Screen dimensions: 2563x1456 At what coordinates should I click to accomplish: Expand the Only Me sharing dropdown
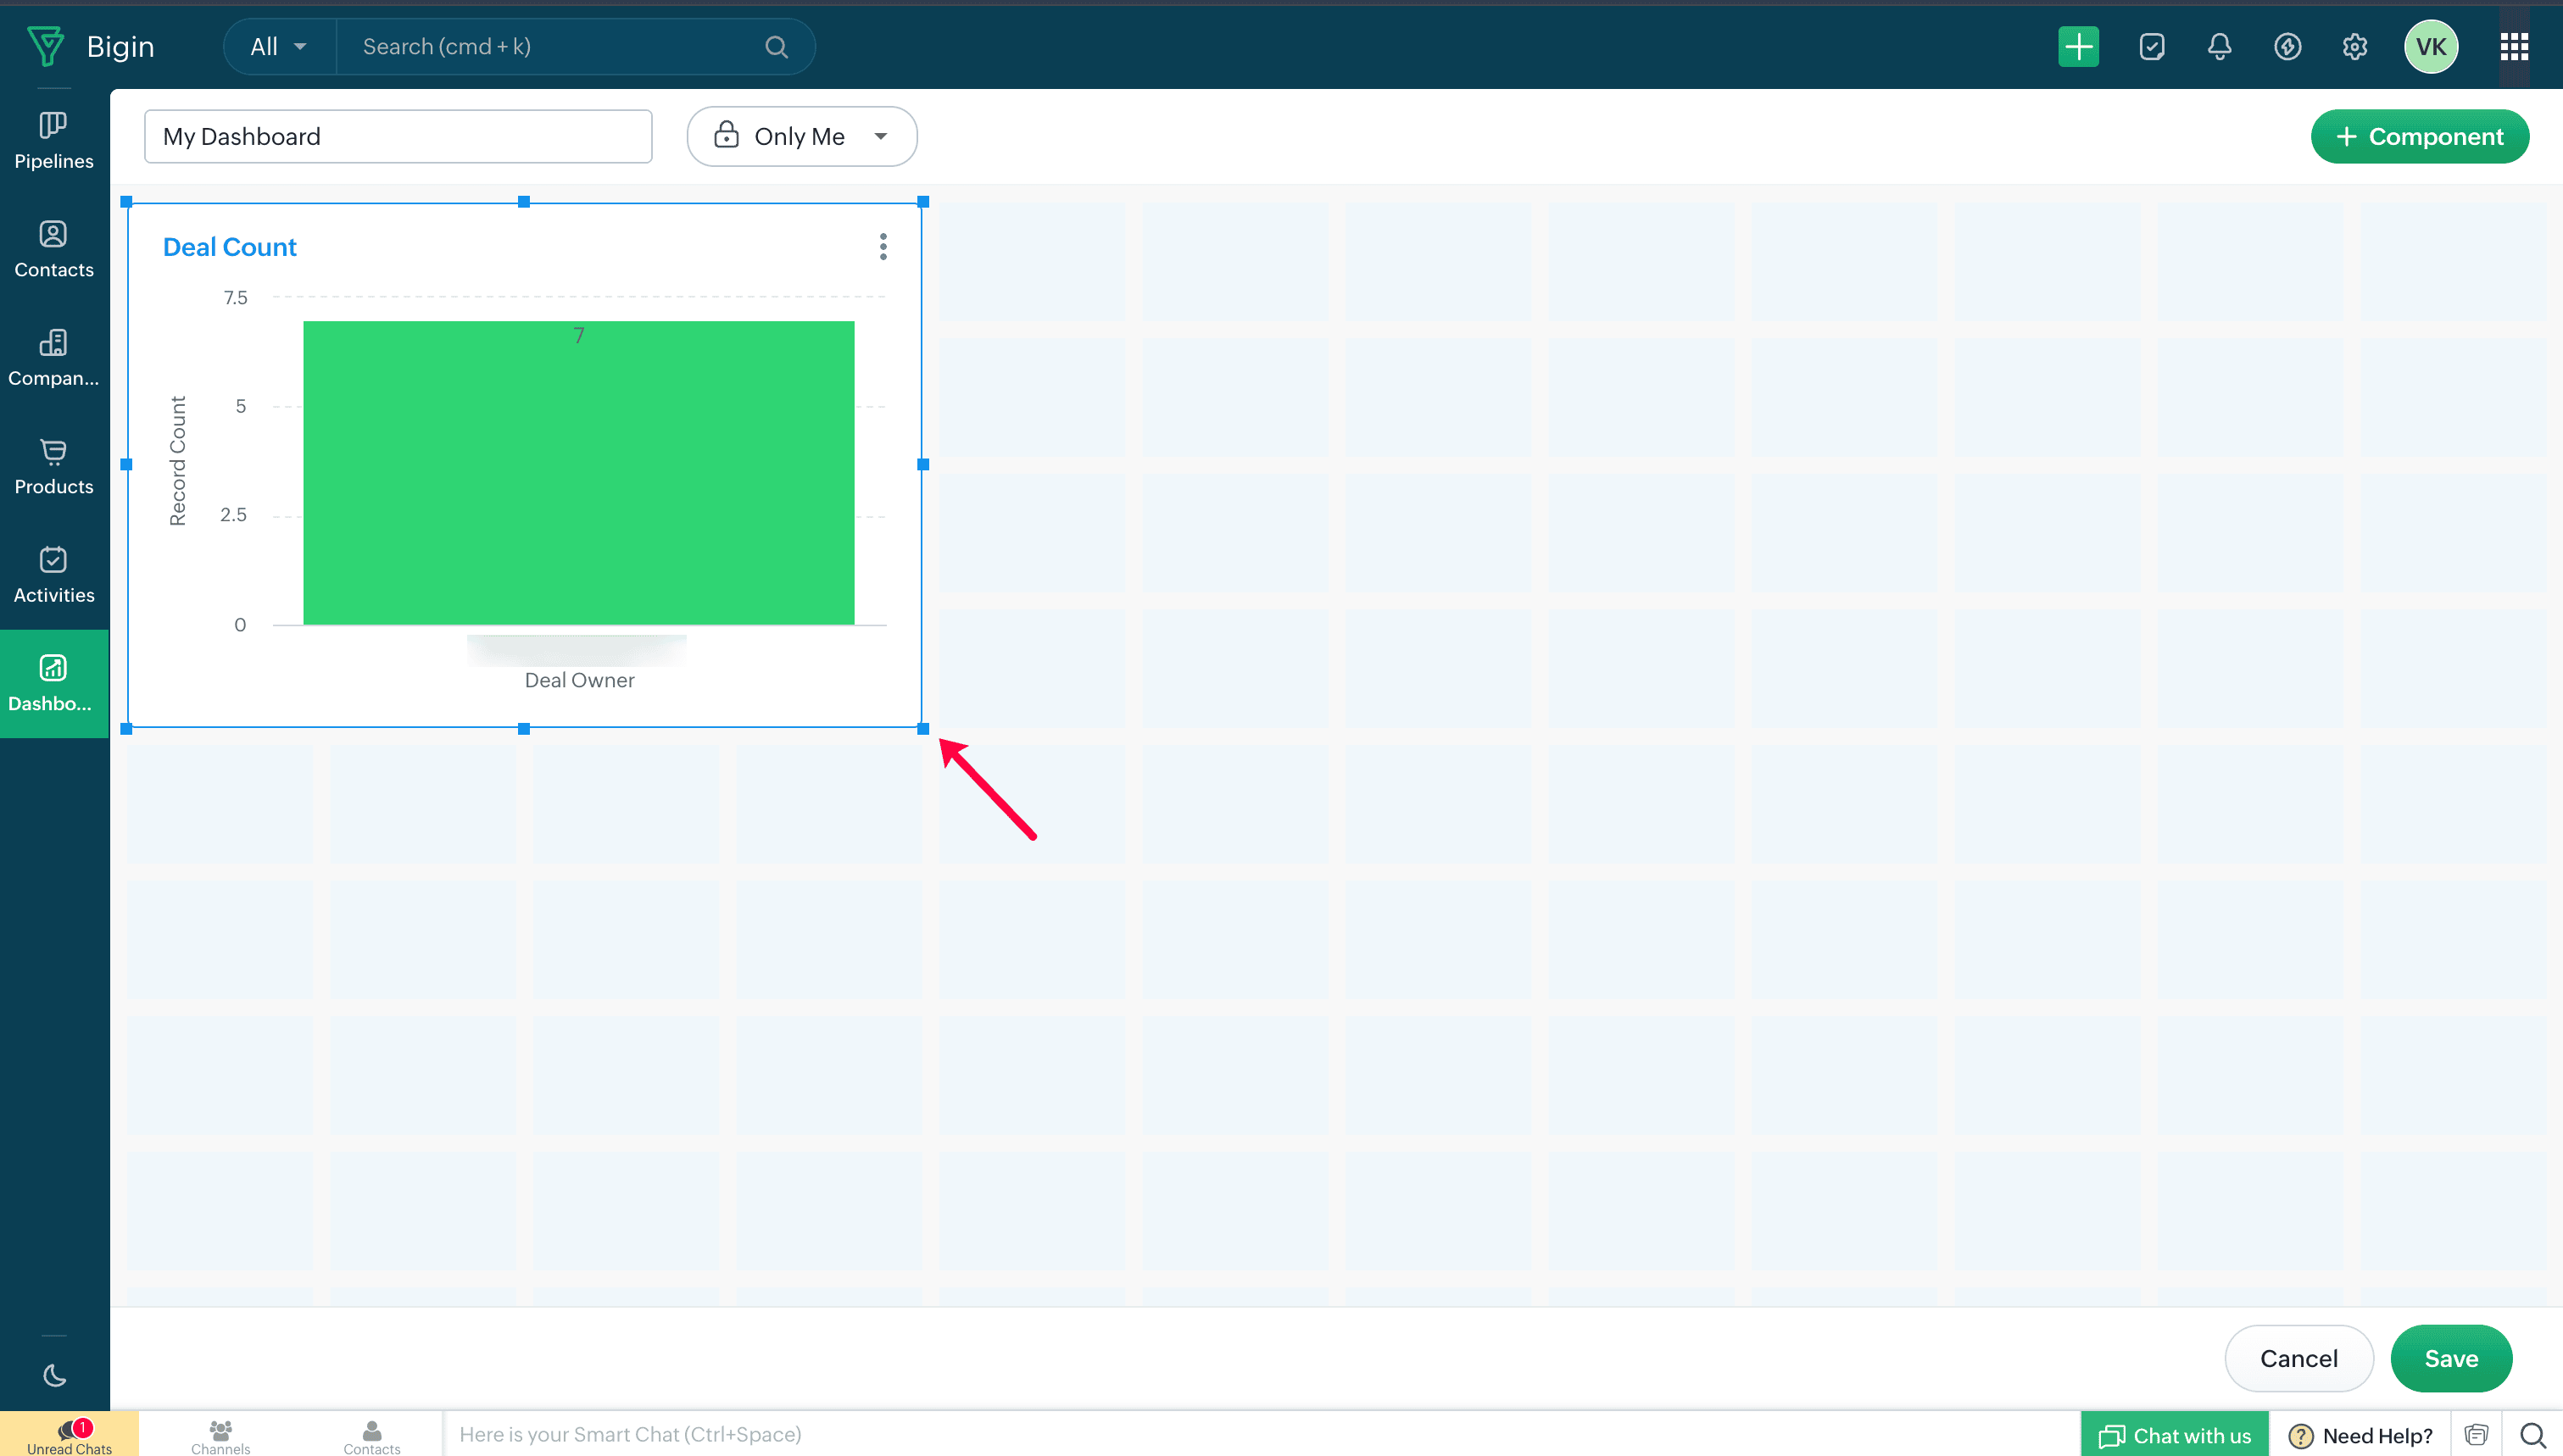[801, 137]
